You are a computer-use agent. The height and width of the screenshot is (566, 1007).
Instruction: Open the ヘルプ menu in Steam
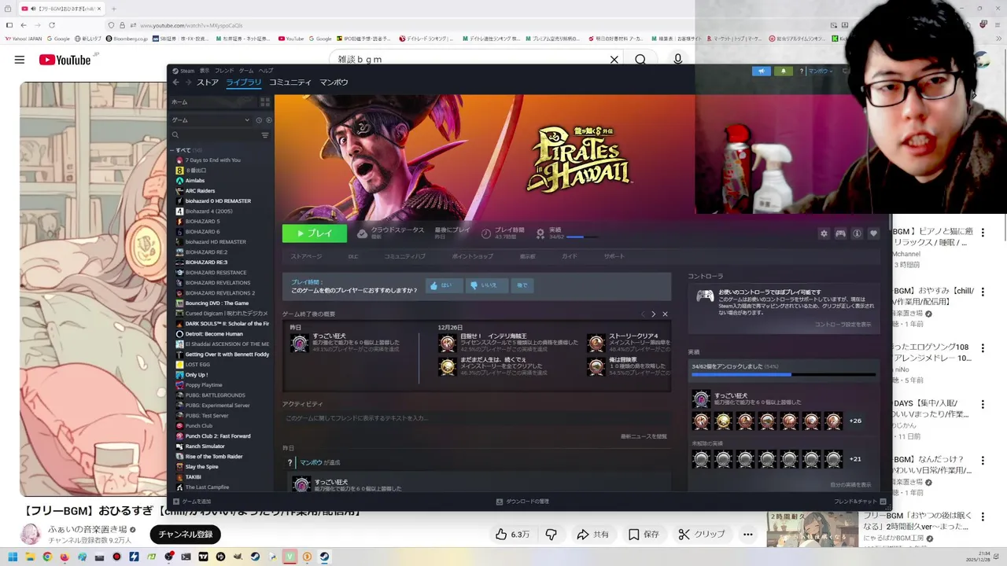pos(266,71)
